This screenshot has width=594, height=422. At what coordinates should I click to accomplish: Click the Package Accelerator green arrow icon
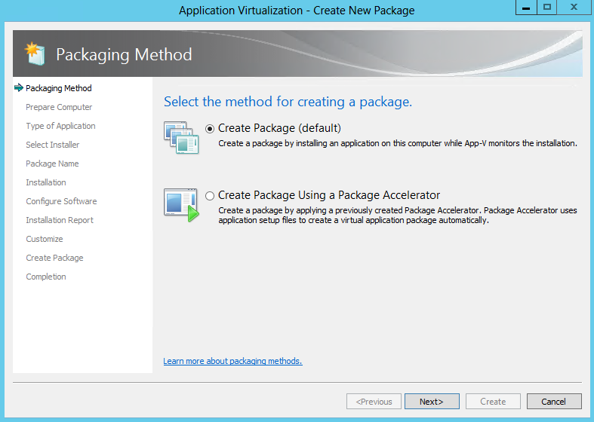point(181,205)
